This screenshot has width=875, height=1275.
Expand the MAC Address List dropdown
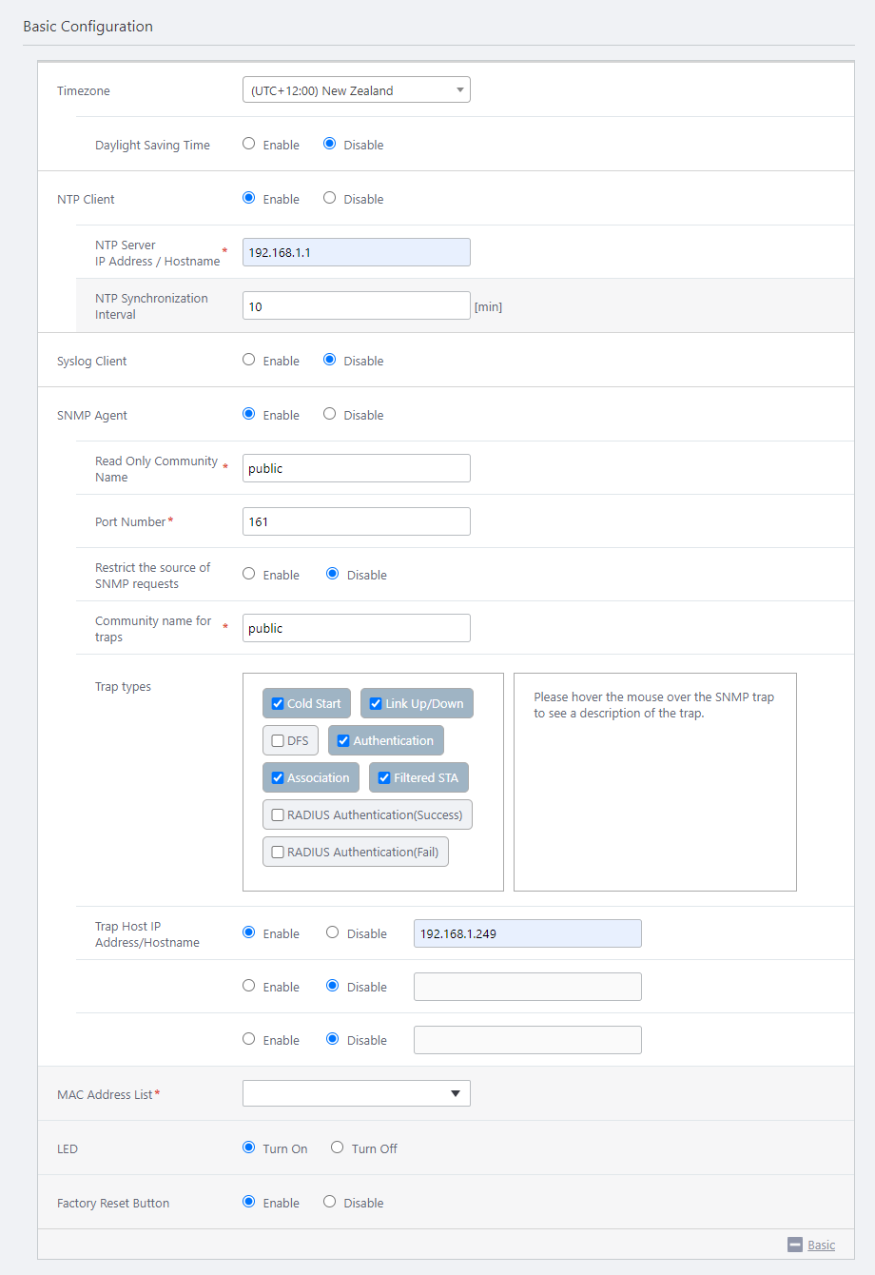(x=356, y=1093)
